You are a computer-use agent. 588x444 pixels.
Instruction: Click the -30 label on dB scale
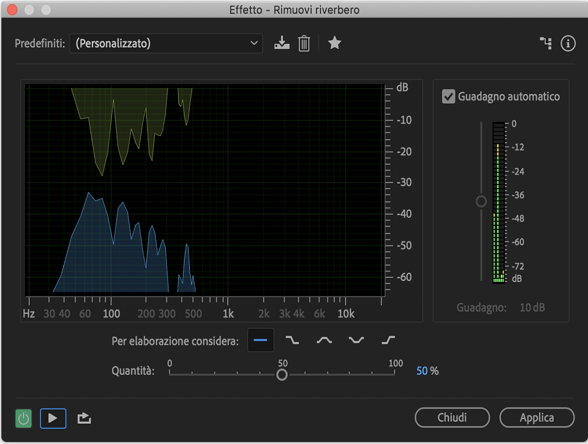coord(404,182)
